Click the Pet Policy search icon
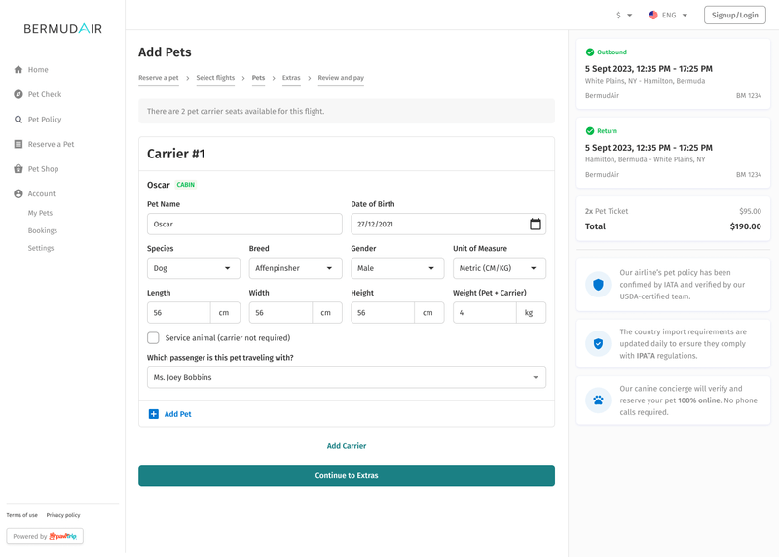The width and height of the screenshot is (779, 557). coord(19,120)
